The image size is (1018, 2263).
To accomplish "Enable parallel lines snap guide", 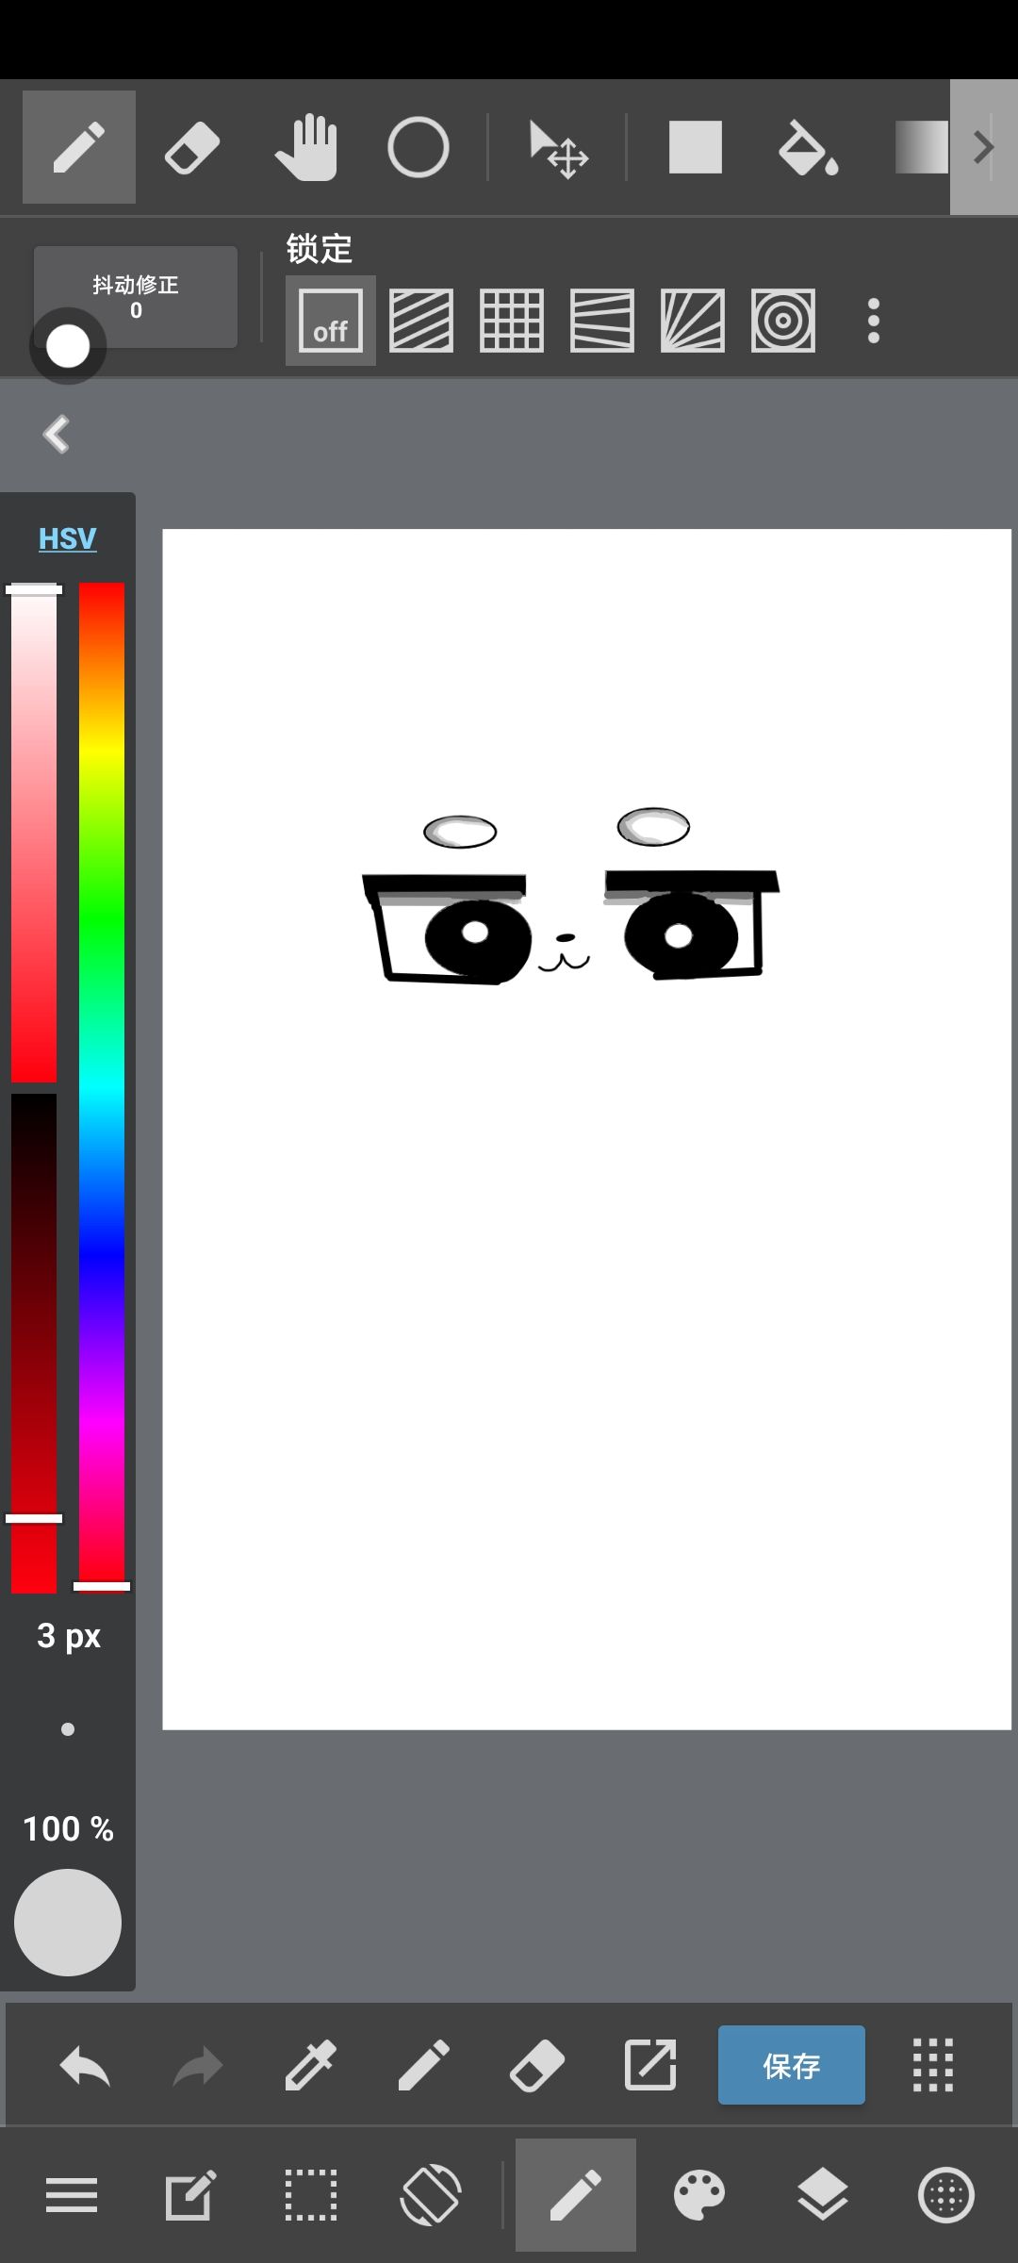I will (421, 321).
